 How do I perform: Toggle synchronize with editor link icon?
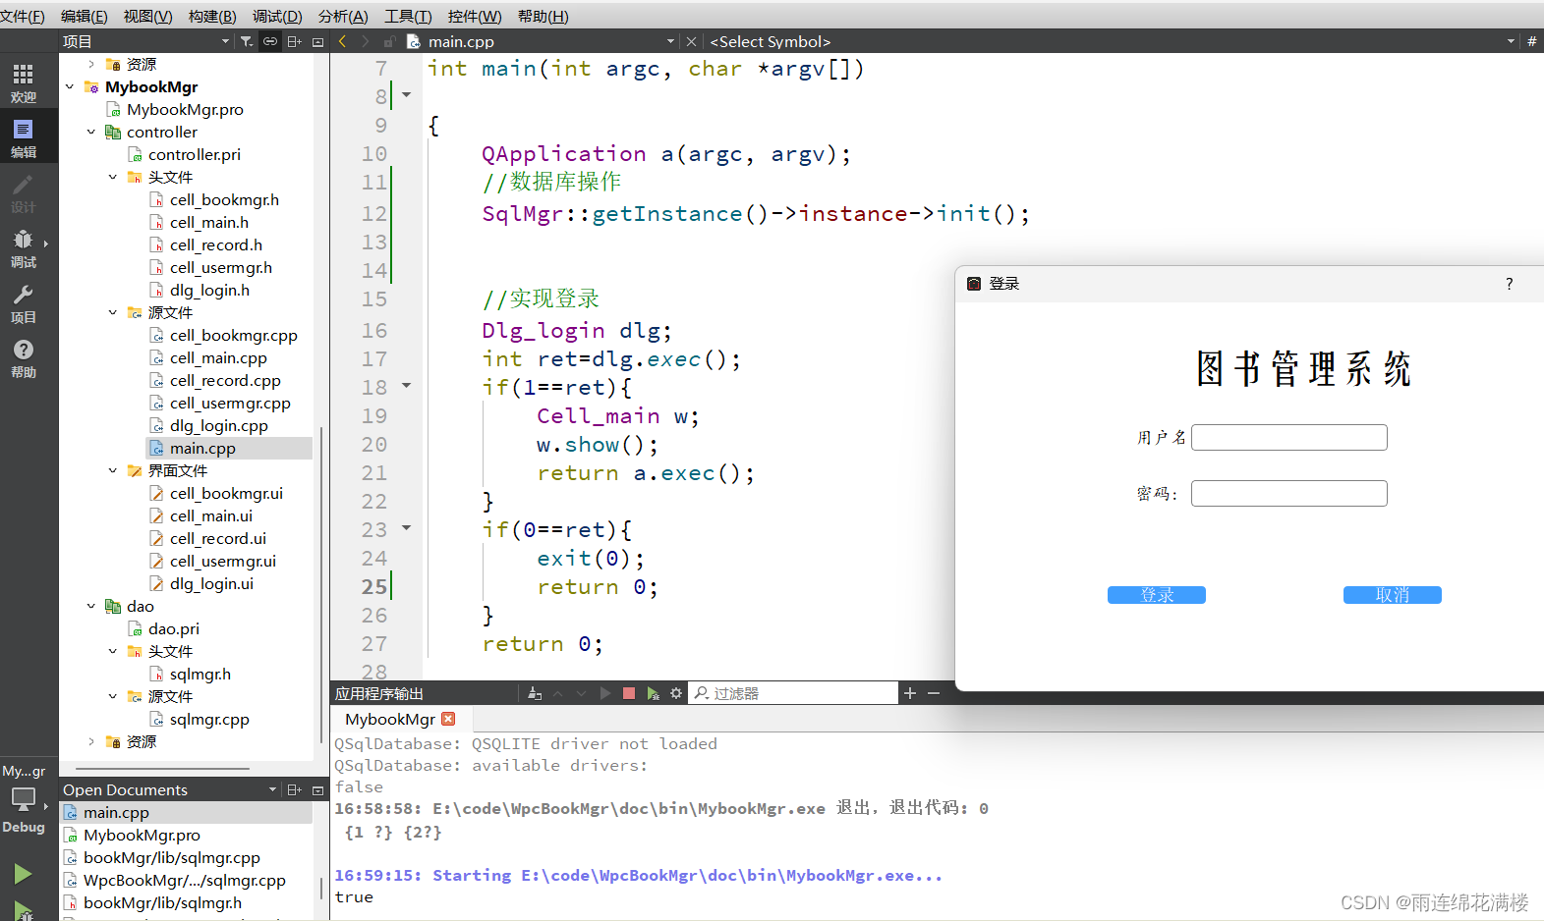tap(269, 41)
